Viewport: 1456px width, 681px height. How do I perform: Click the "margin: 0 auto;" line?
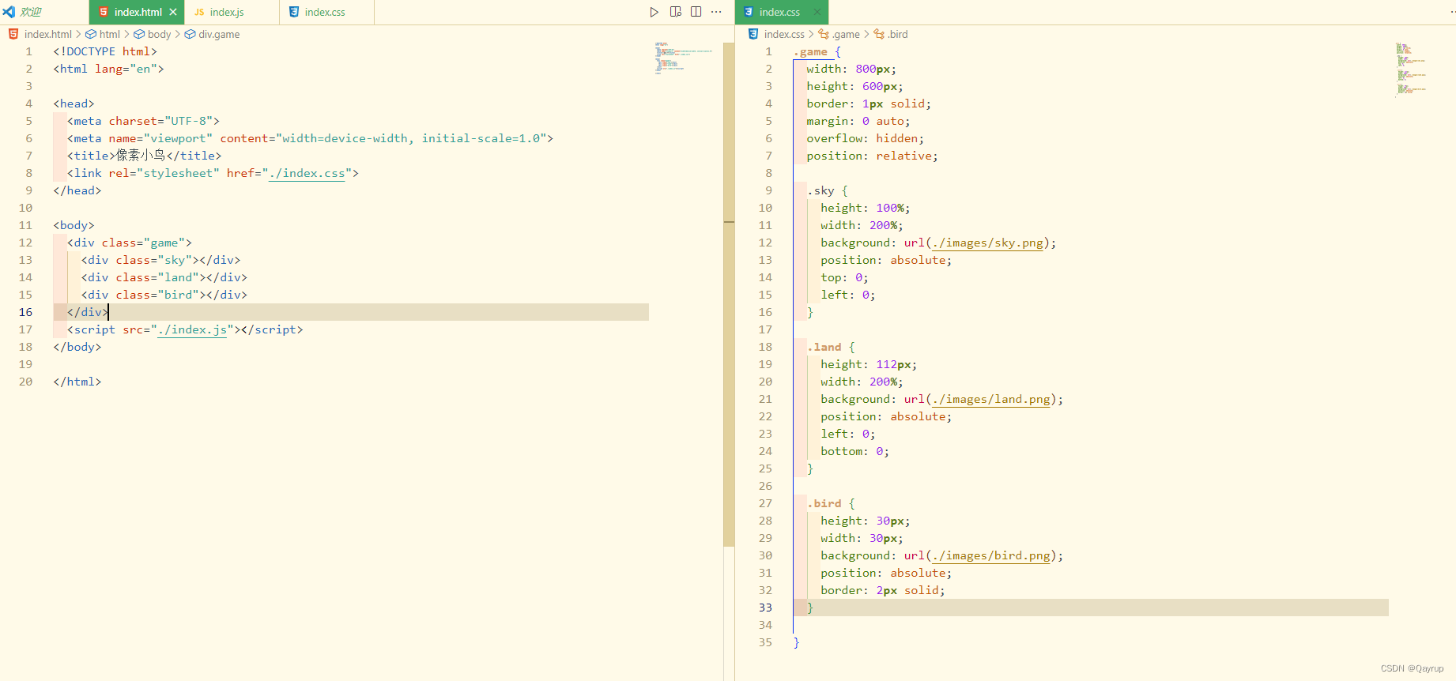[858, 121]
